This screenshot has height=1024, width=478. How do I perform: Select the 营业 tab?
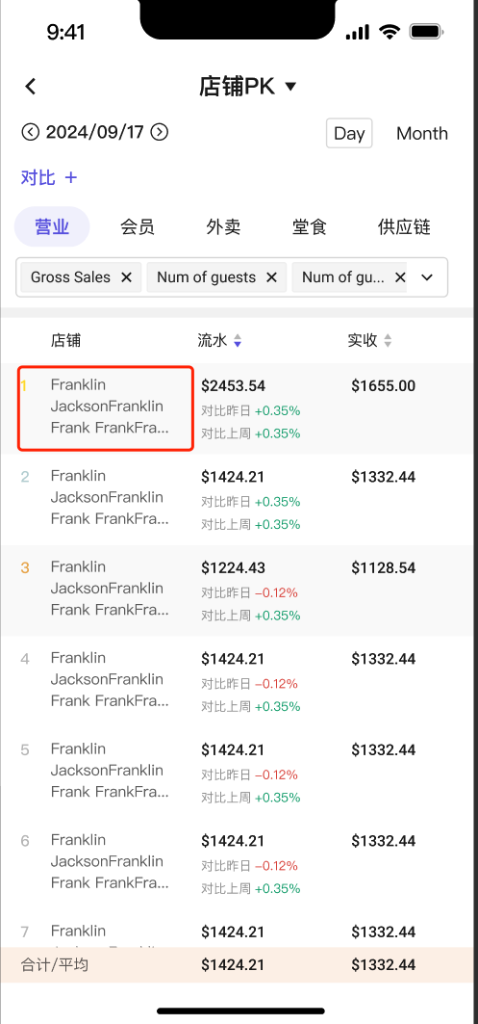[x=52, y=226]
